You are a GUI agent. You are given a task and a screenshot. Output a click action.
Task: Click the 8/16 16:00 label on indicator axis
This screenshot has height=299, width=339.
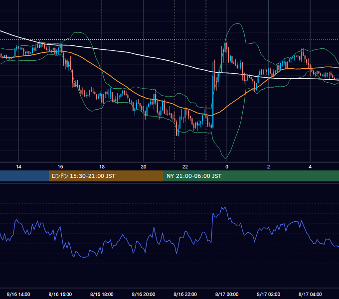[x=60, y=294]
